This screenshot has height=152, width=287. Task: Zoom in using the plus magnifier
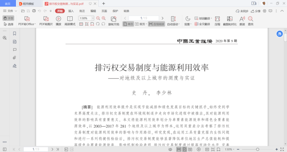tap(104, 18)
